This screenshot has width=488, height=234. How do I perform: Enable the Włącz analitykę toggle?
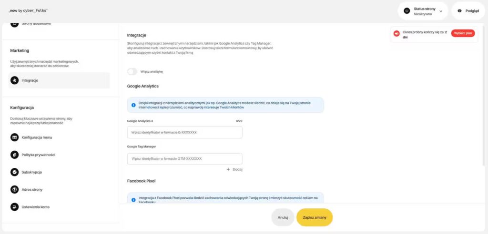tap(132, 71)
